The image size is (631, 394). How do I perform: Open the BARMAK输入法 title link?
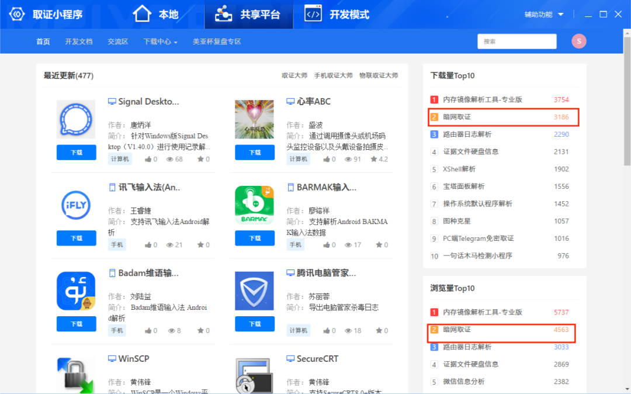[327, 187]
